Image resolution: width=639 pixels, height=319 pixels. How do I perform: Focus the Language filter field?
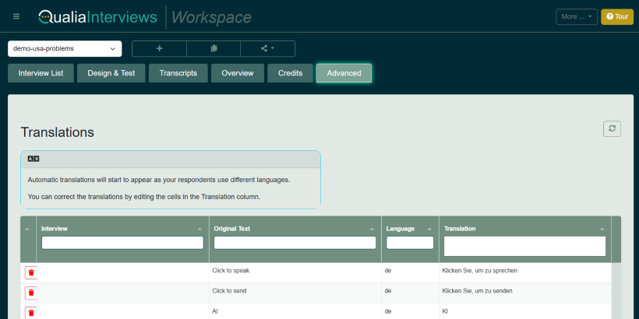[x=410, y=243]
